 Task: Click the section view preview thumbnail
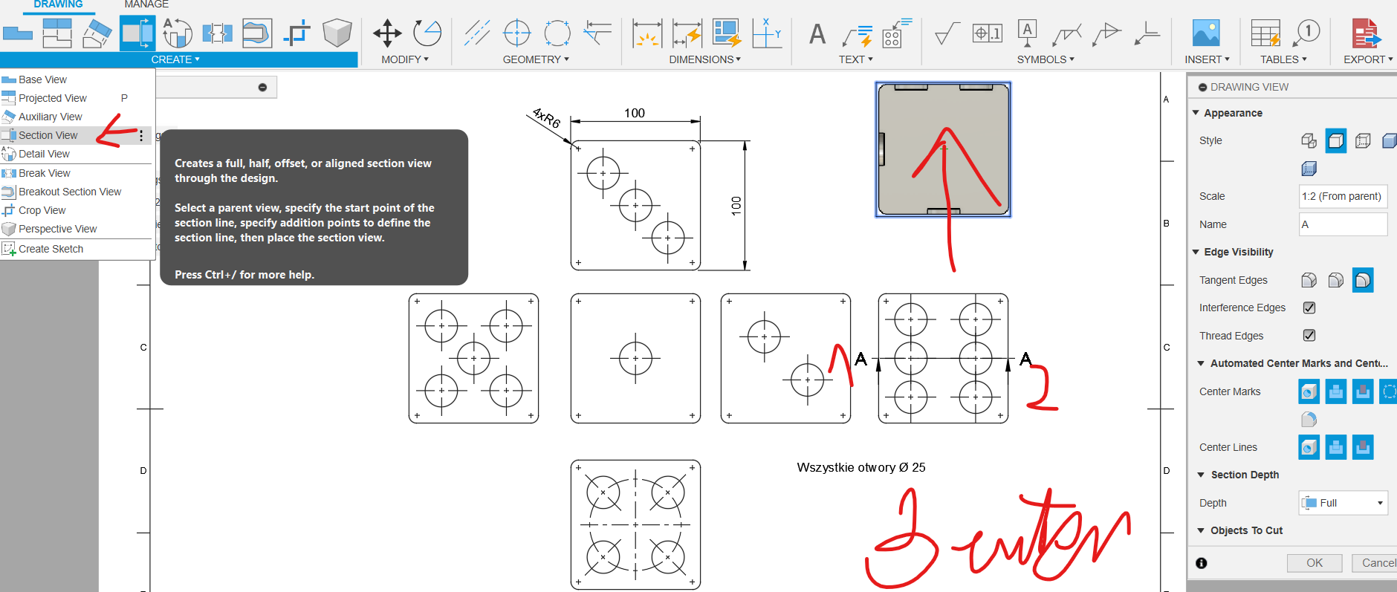point(943,149)
